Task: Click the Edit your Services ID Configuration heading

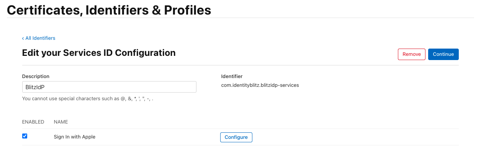Action: [99, 53]
